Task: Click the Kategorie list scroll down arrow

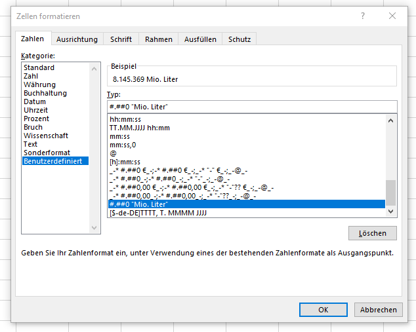Action: [x=94, y=228]
